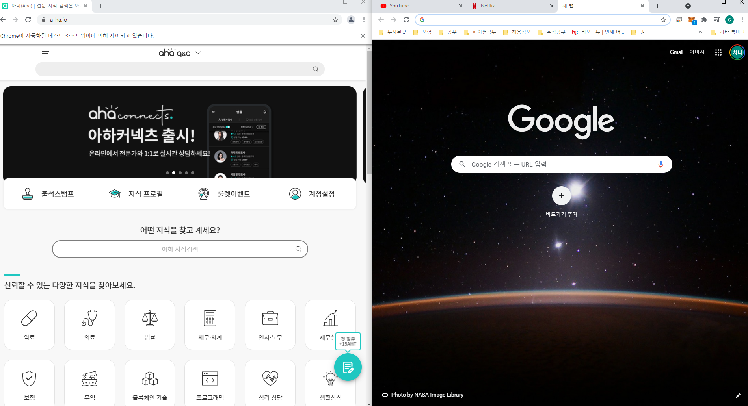Image resolution: width=748 pixels, height=406 pixels.
Task: Open the 차니 Google account avatar
Action: click(737, 52)
